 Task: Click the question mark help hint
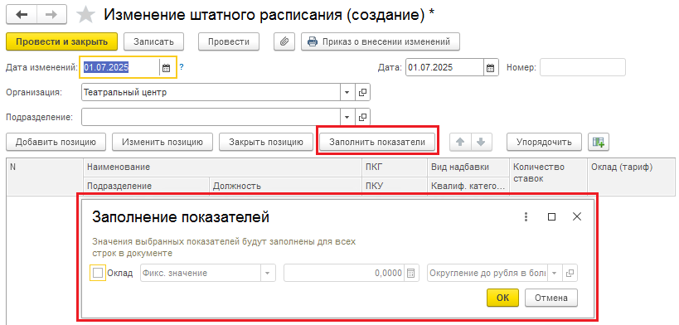[182, 67]
